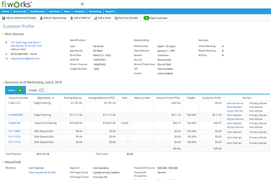The image size is (271, 180).
Task: Click the Average Balance (MTD) column header
Action: (102, 98)
